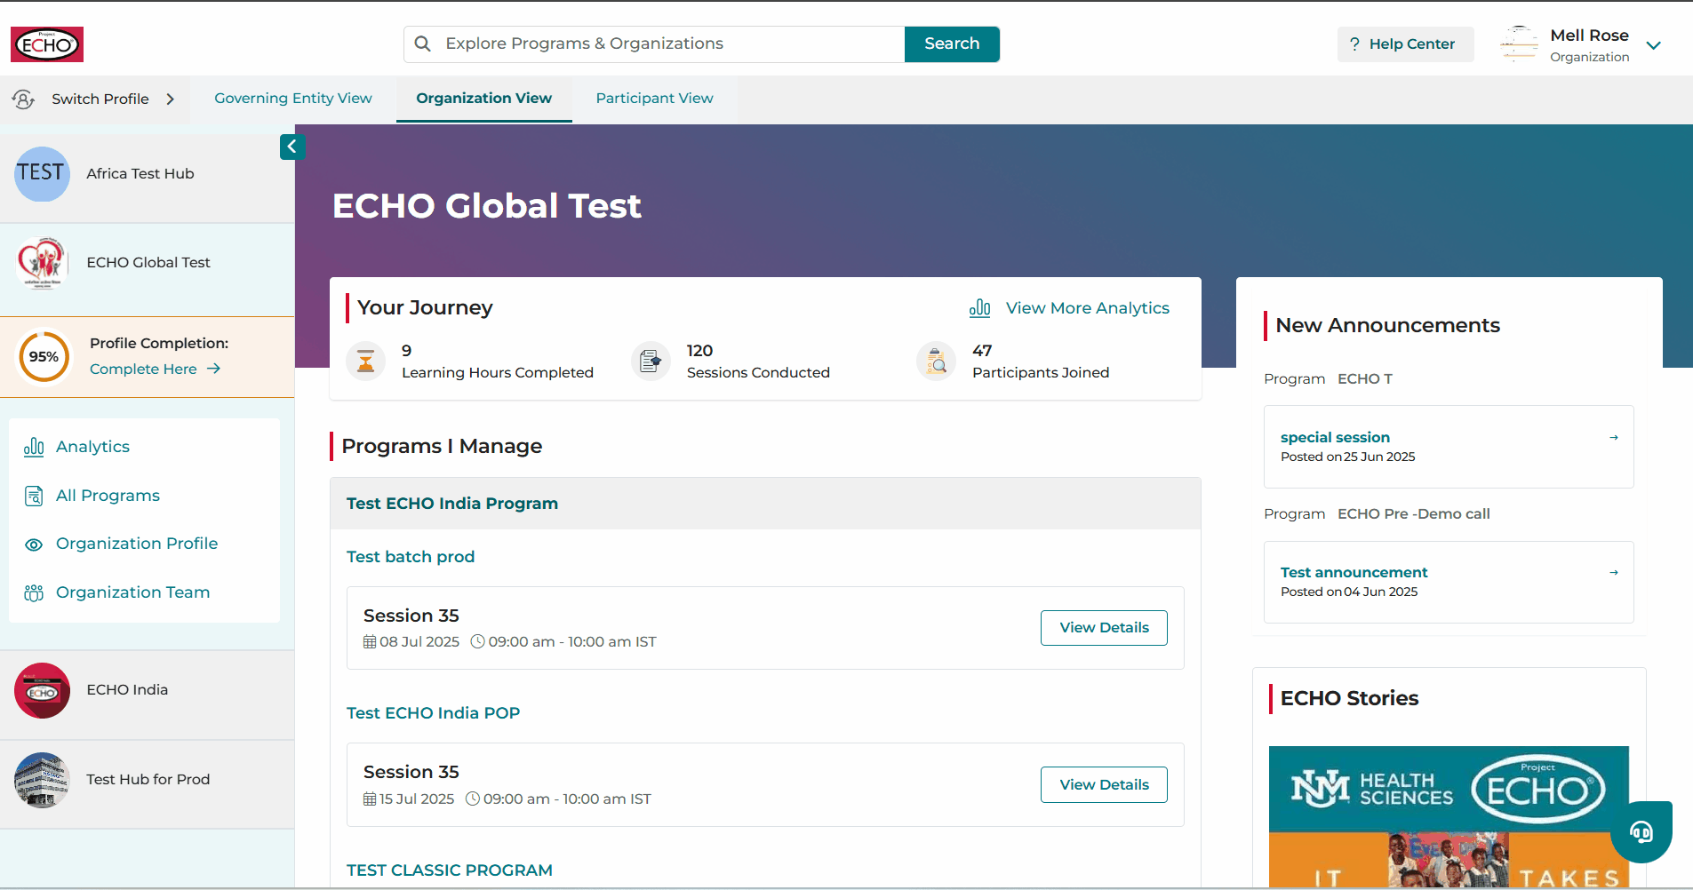Expand the Mell Rose account dropdown
The image size is (1693, 890).
click(x=1654, y=45)
